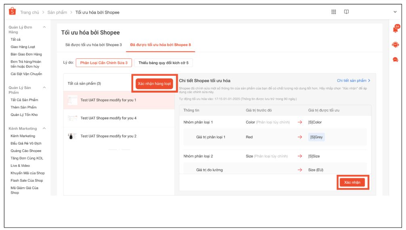Image resolution: width=406 pixels, height=230 pixels.
Task: Open Mã Giảm Giá Của Shop menu item
Action: [x=24, y=190]
